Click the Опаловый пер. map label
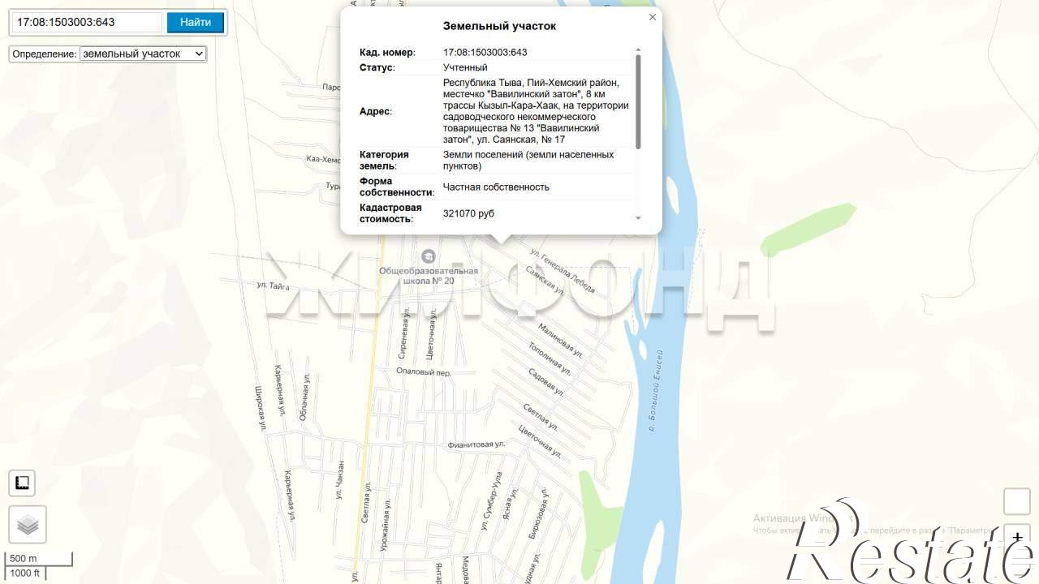This screenshot has height=584, width=1039. pyautogui.click(x=423, y=372)
